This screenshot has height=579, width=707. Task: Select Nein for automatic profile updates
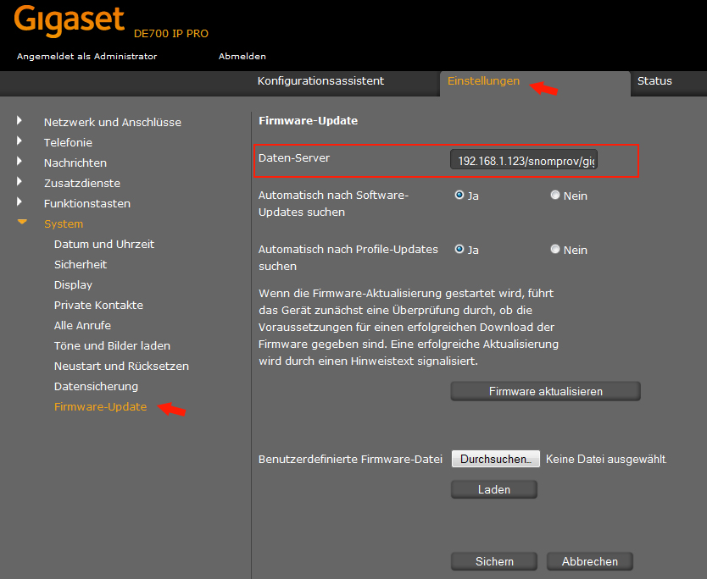(x=555, y=249)
